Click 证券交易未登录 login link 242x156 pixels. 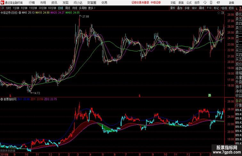pyautogui.click(x=140, y=3)
